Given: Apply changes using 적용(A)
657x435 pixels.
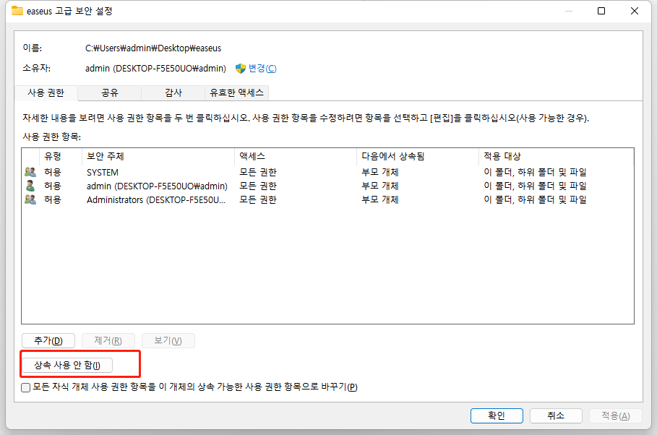Looking at the screenshot, I should point(615,415).
